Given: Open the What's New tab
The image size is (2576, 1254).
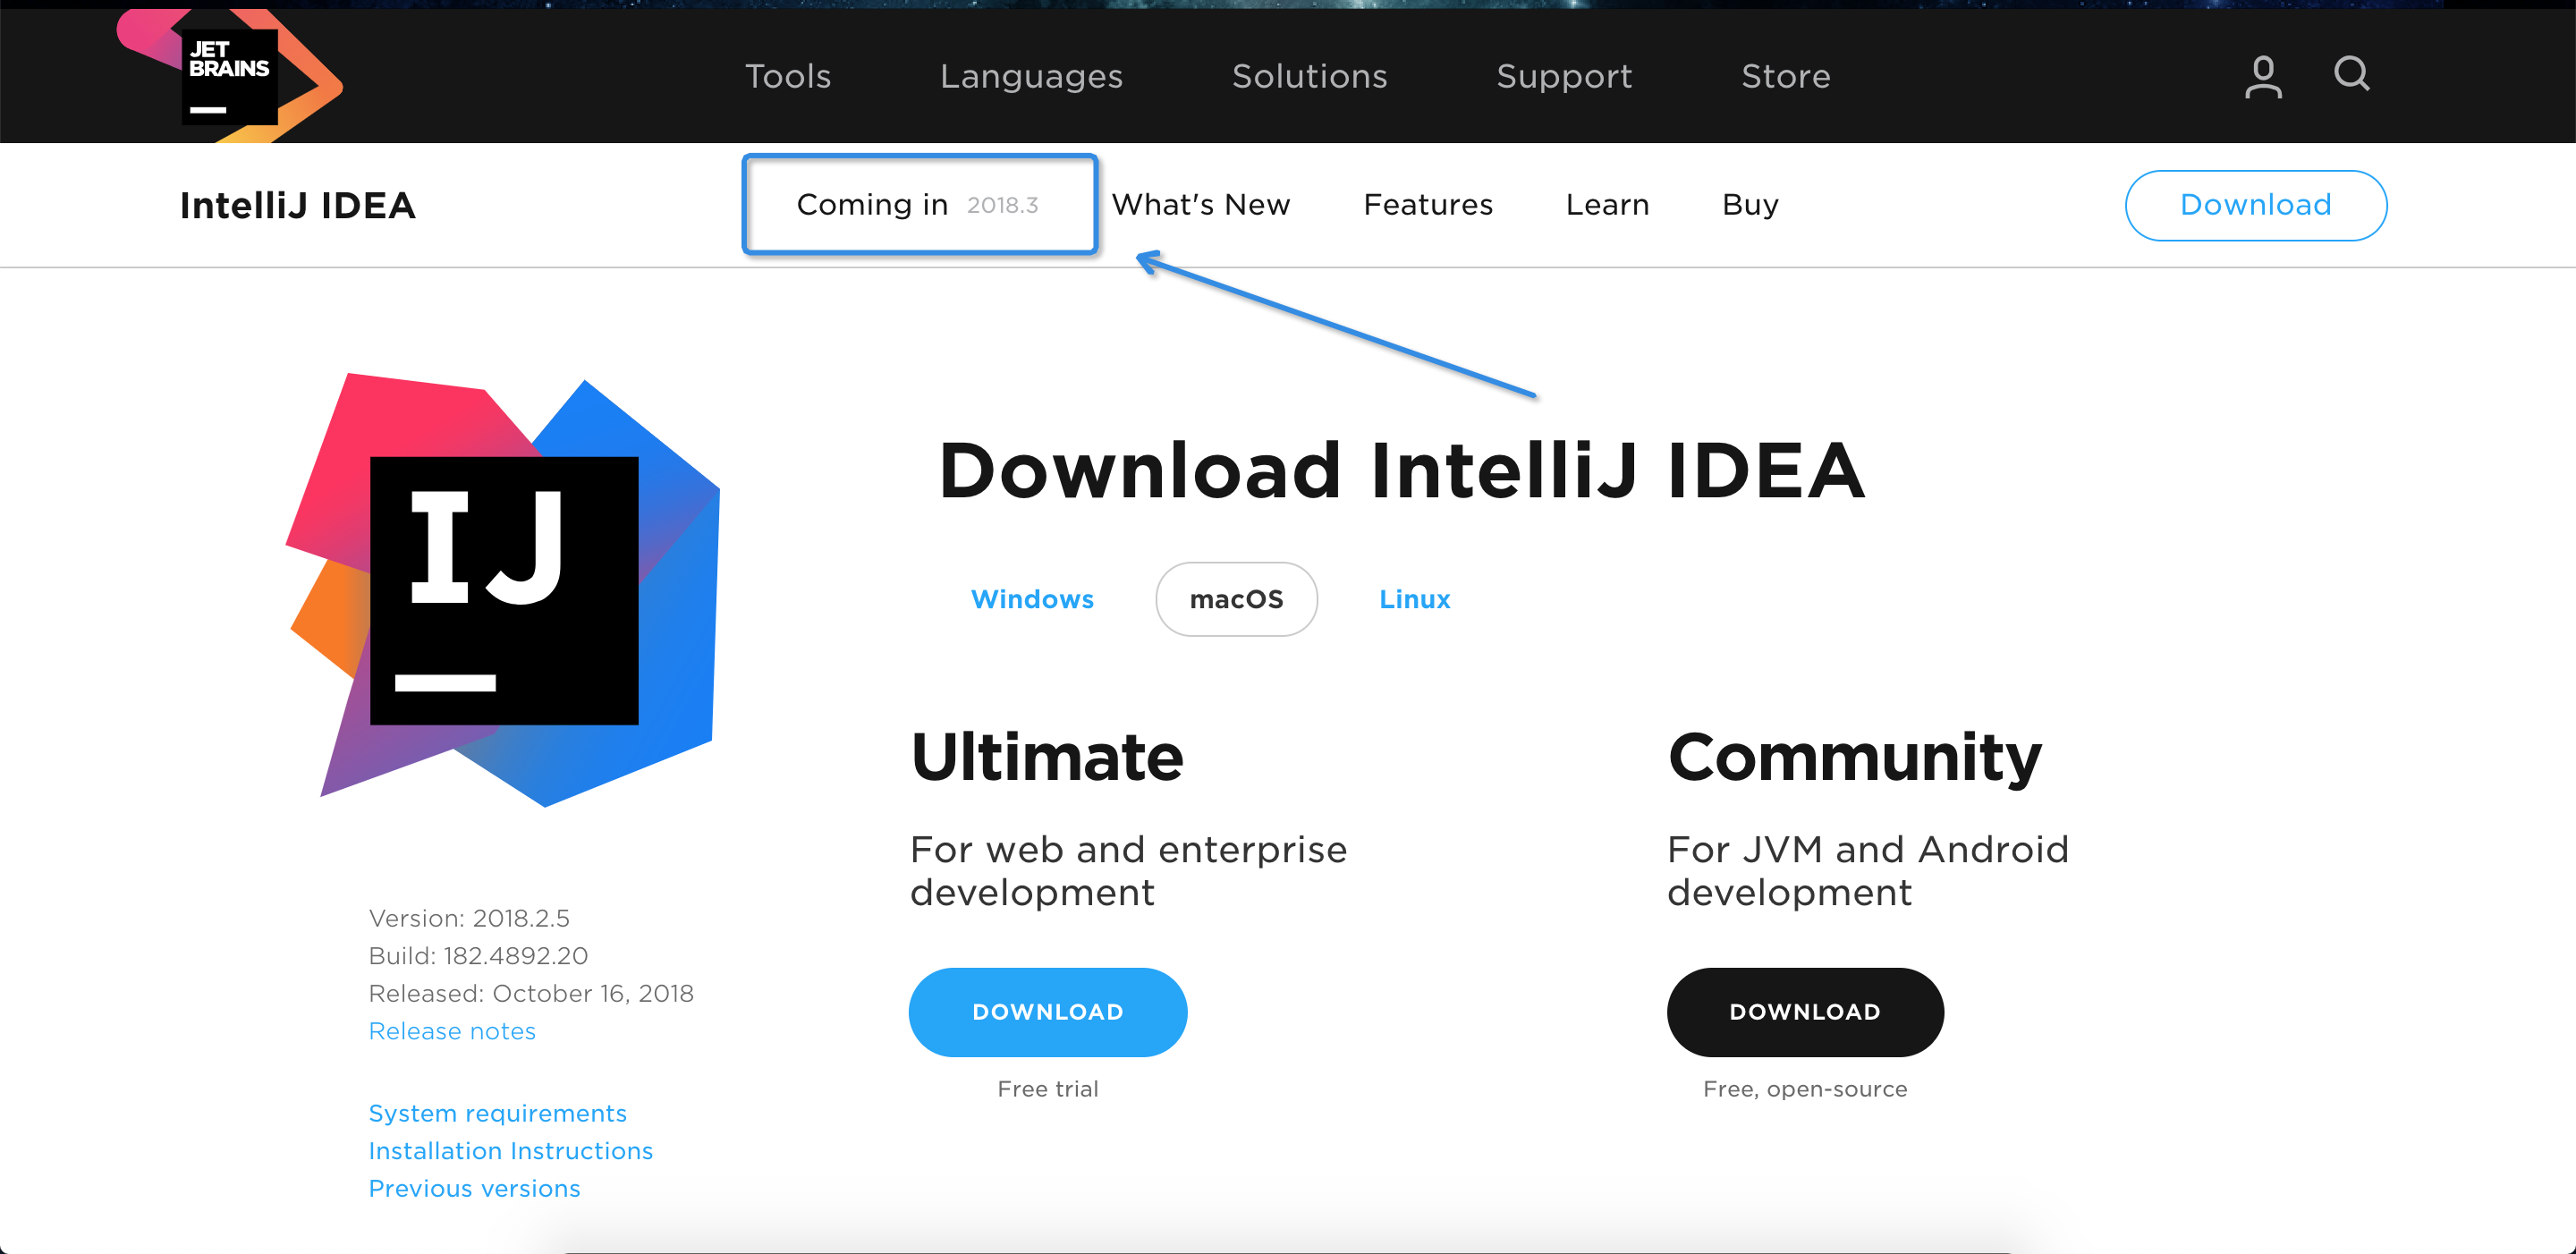Looking at the screenshot, I should click(1200, 205).
